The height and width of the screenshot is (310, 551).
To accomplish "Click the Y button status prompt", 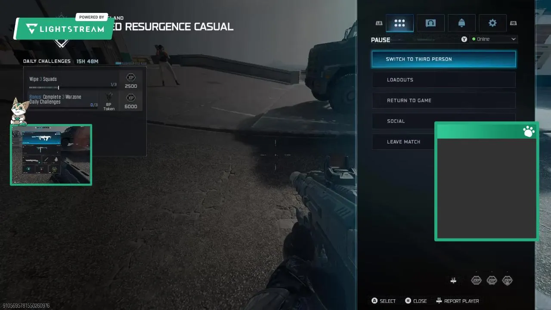I will coord(464,39).
